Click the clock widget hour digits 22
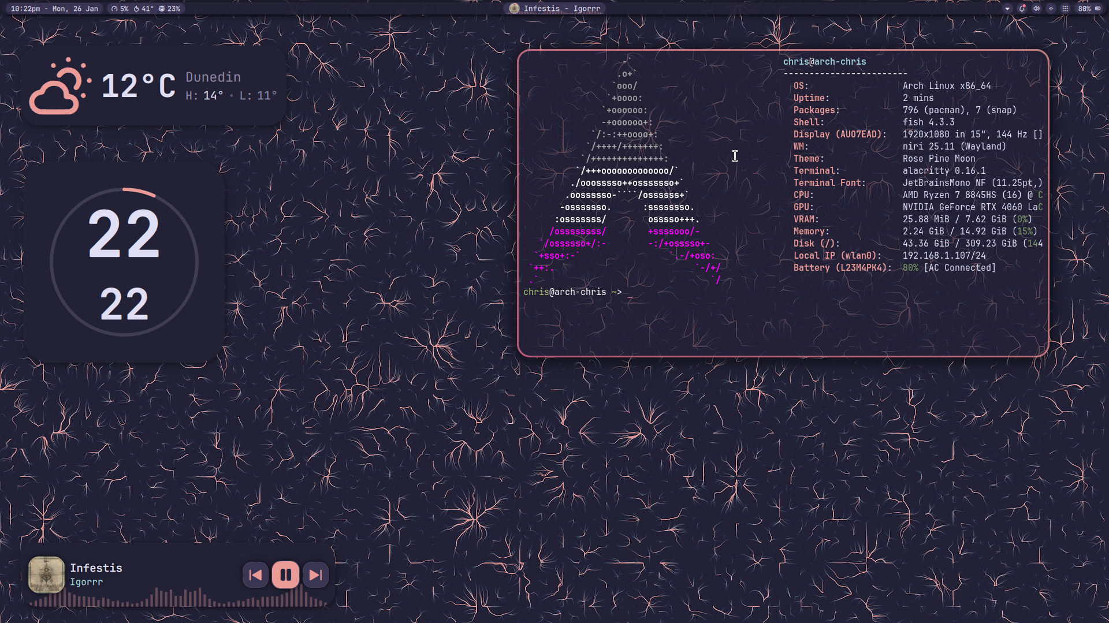 point(124,234)
